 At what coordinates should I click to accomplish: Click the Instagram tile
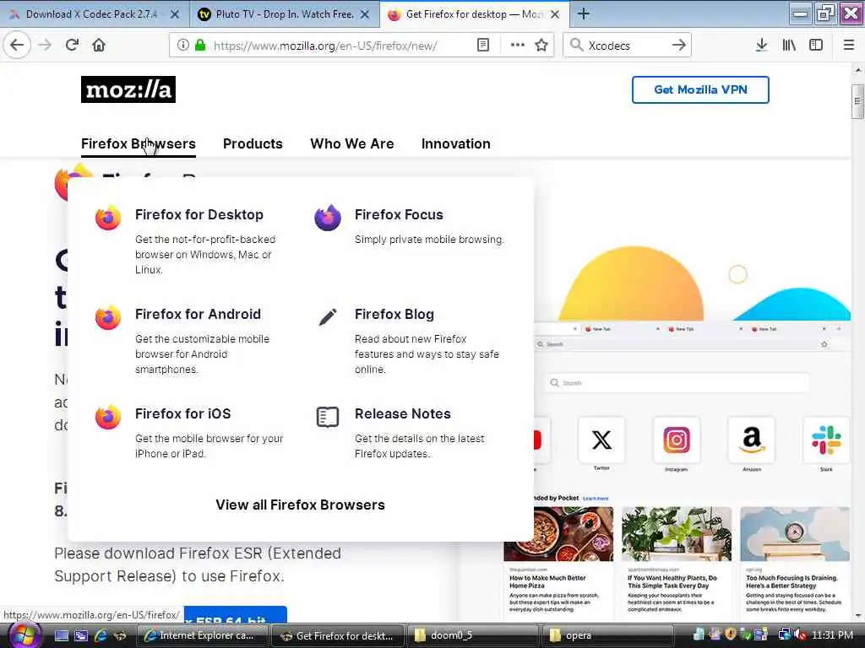(677, 440)
